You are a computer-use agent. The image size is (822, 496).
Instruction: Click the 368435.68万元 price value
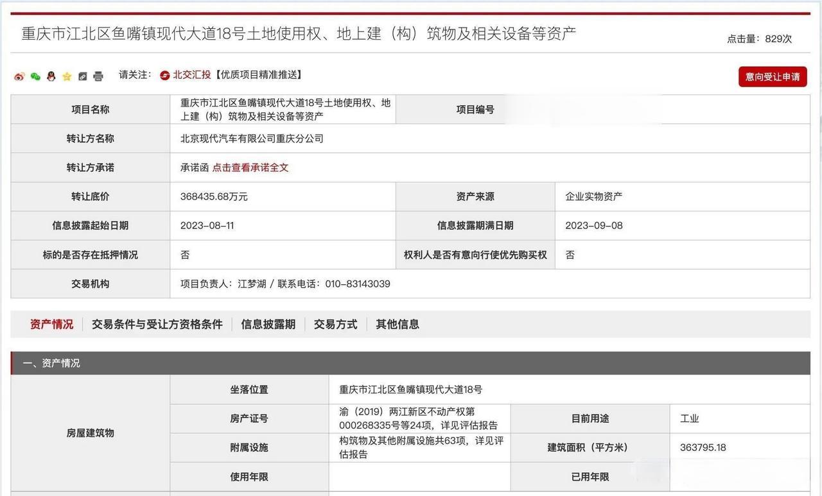tap(214, 196)
